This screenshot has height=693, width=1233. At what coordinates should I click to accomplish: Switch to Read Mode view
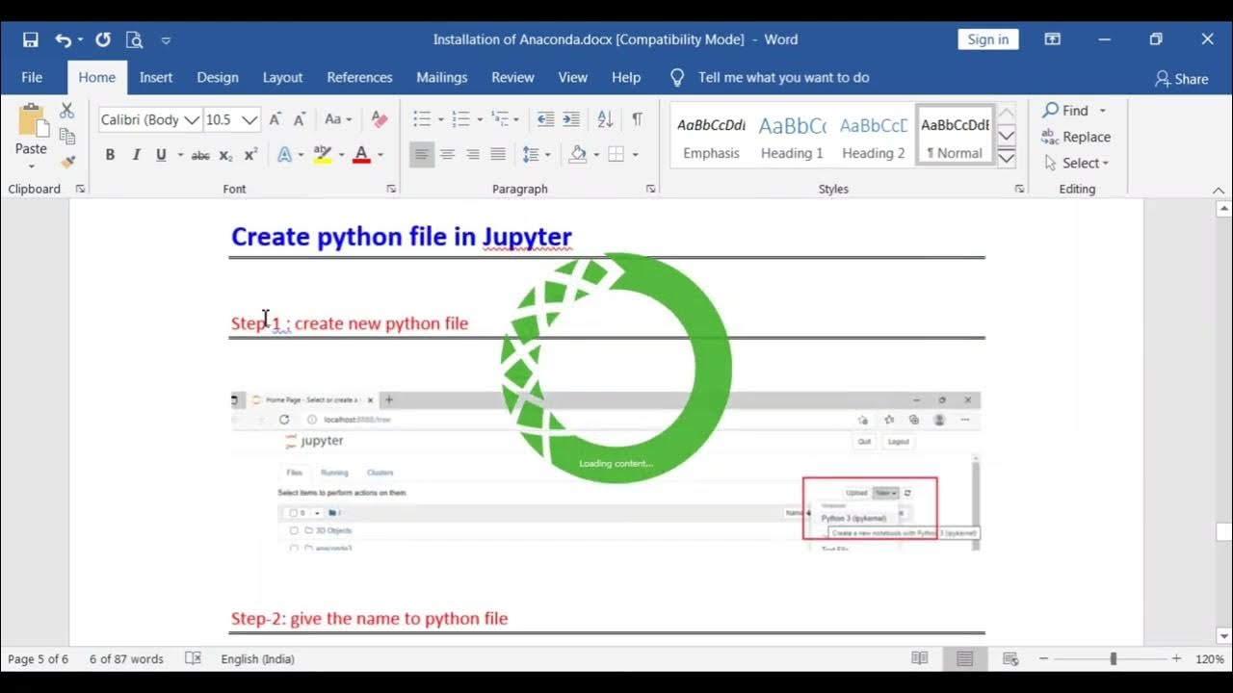920,658
